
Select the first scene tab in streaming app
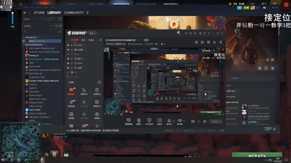pyautogui.click(x=75, y=40)
